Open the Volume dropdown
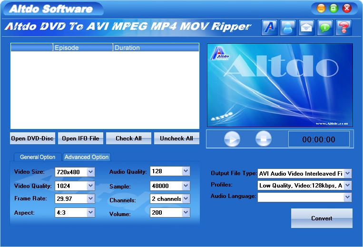Viewport: 363px width, 247px height. pos(186,212)
